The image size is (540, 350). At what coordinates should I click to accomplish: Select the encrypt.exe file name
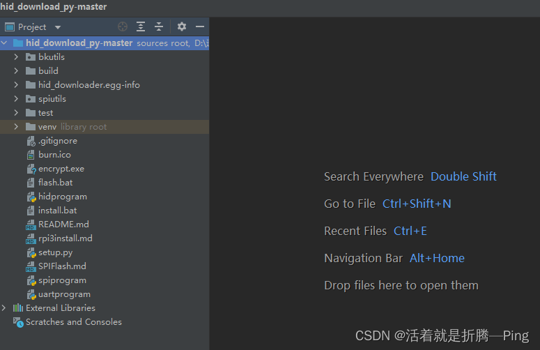click(x=61, y=169)
